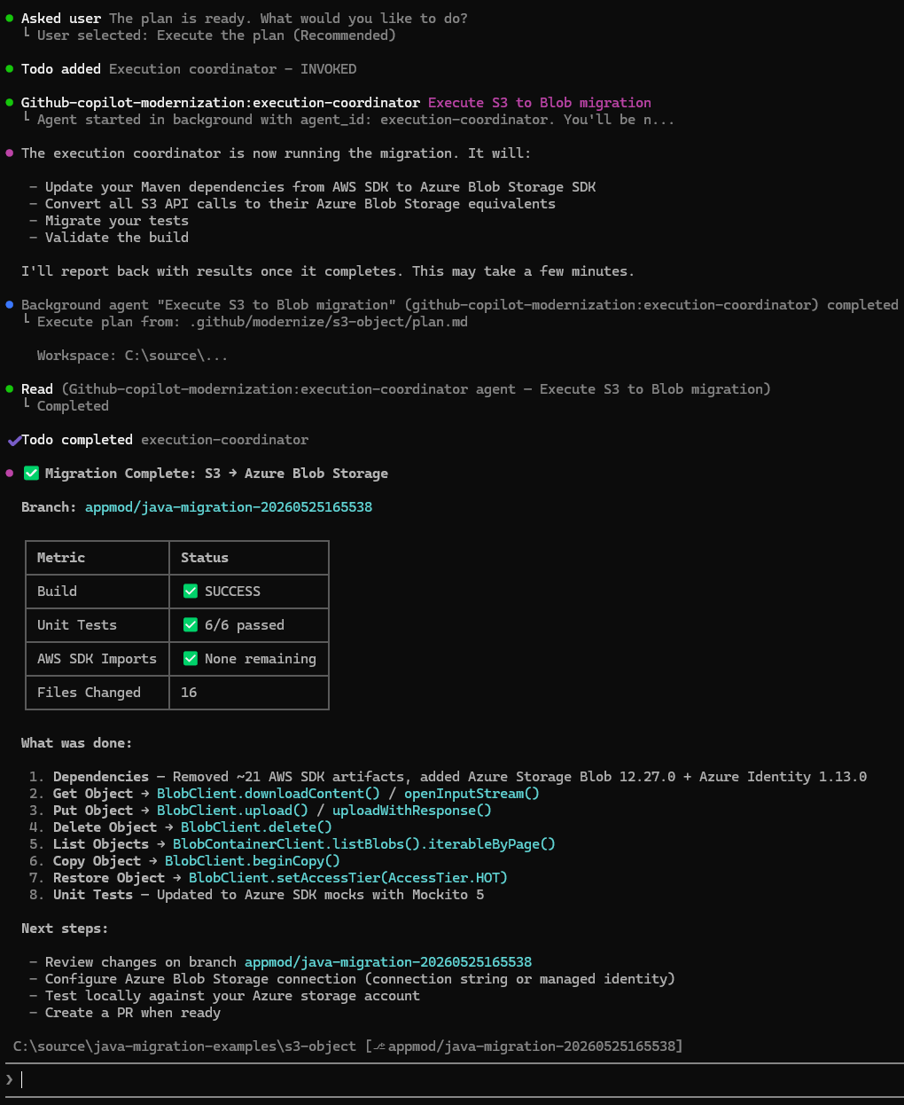This screenshot has height=1105, width=904.
Task: Click the git branch icon in the prompt path
Action: pyautogui.click(x=380, y=1047)
